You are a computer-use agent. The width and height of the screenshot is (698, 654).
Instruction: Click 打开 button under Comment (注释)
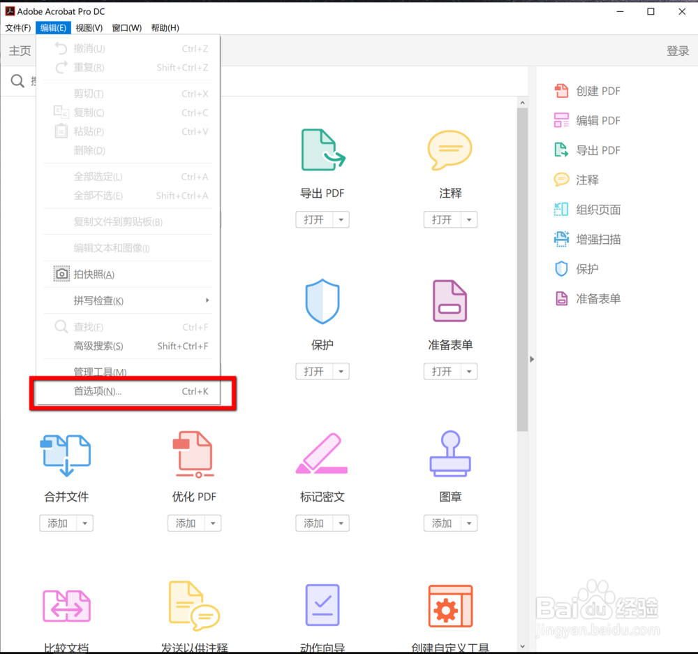pyautogui.click(x=443, y=219)
